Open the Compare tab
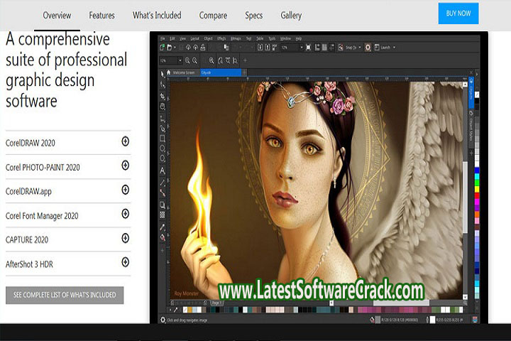Image resolution: width=511 pixels, height=341 pixels. pyautogui.click(x=213, y=16)
